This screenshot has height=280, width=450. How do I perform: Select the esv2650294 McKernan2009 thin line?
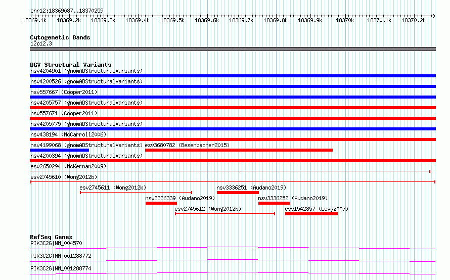coord(230,171)
